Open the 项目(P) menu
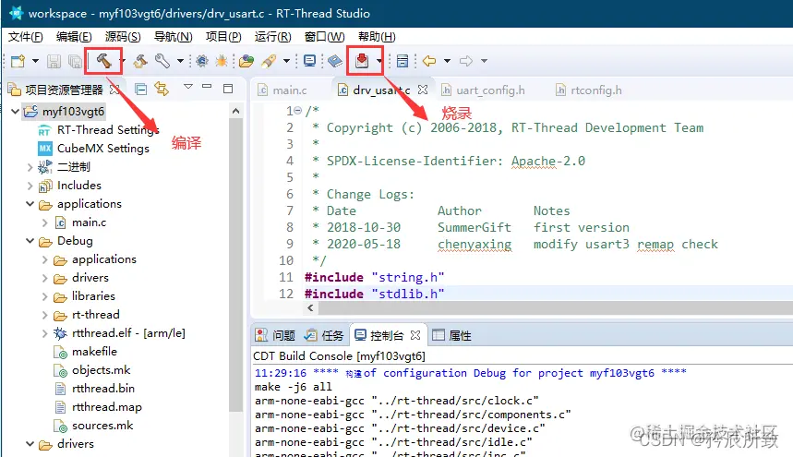This screenshot has width=793, height=457. [223, 37]
